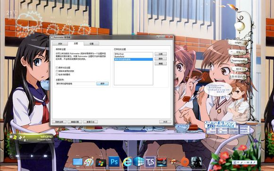Click the 编辑 edit theme button

click(161, 64)
